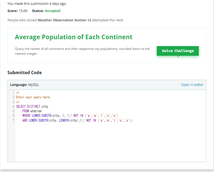
Task: Click code line 5 FROM station
Action: tap(32, 111)
